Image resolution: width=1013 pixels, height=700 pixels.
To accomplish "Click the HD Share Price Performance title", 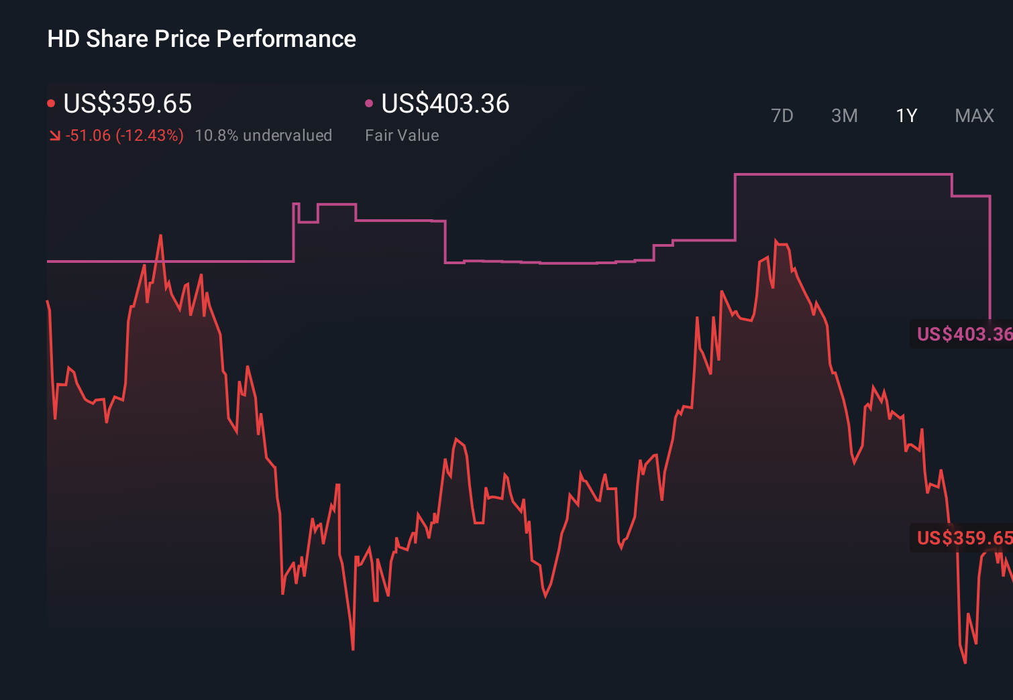I will click(x=201, y=38).
